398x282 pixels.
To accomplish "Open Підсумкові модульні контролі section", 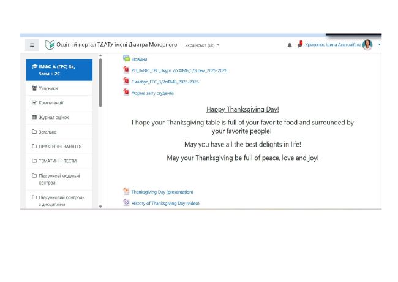I will click(x=59, y=179).
